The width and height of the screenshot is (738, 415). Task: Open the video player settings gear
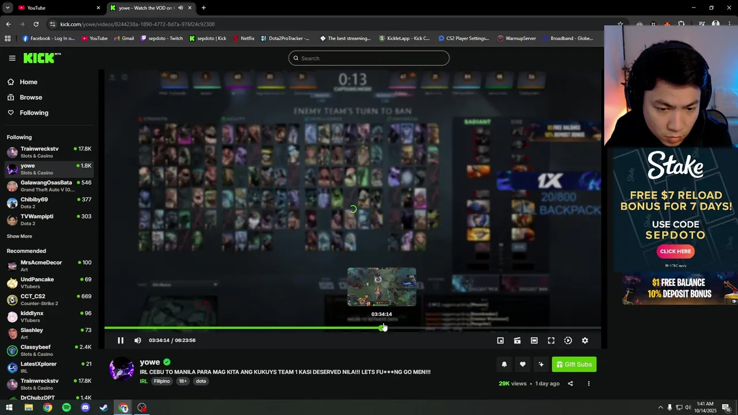[x=585, y=341]
